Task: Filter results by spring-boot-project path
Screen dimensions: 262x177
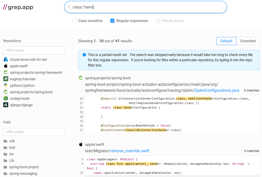Action: (24, 167)
